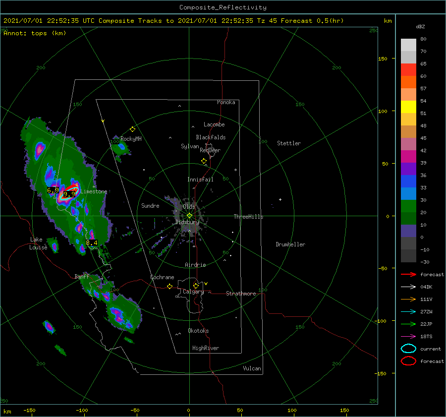This screenshot has height=417, width=446.
Task: Click the yellow diamond marker above Calgary label
Action: [x=196, y=286]
